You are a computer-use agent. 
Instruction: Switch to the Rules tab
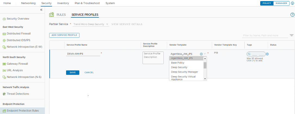coord(61,15)
